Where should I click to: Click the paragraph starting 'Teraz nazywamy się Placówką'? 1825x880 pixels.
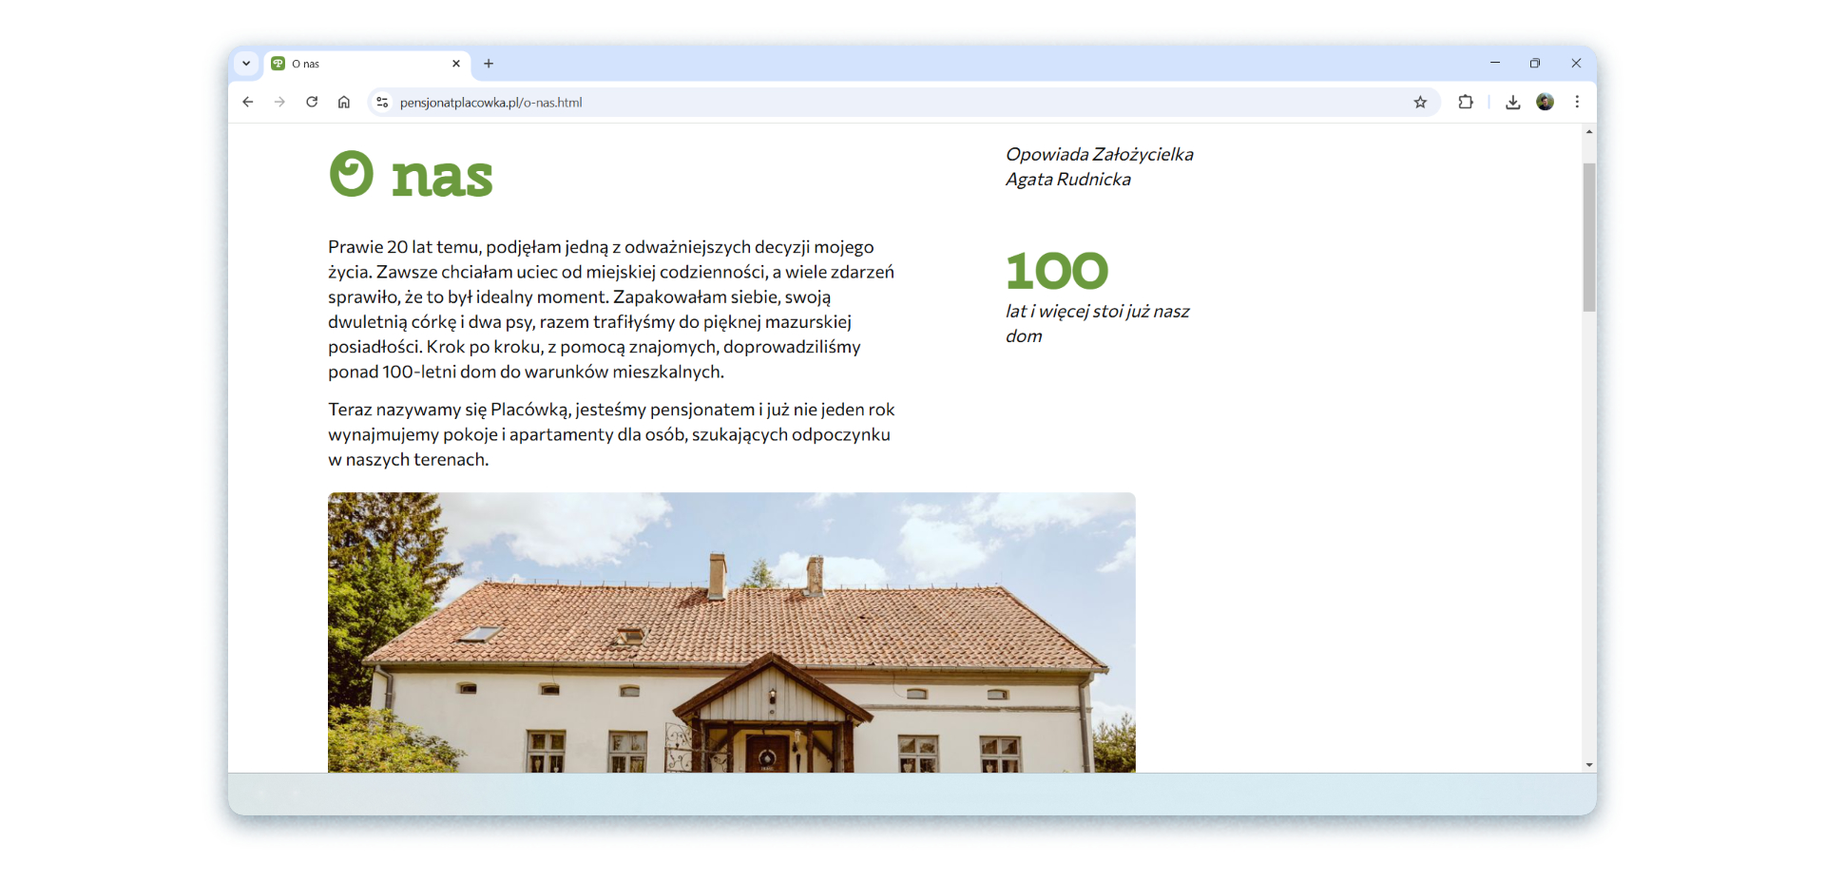click(611, 434)
